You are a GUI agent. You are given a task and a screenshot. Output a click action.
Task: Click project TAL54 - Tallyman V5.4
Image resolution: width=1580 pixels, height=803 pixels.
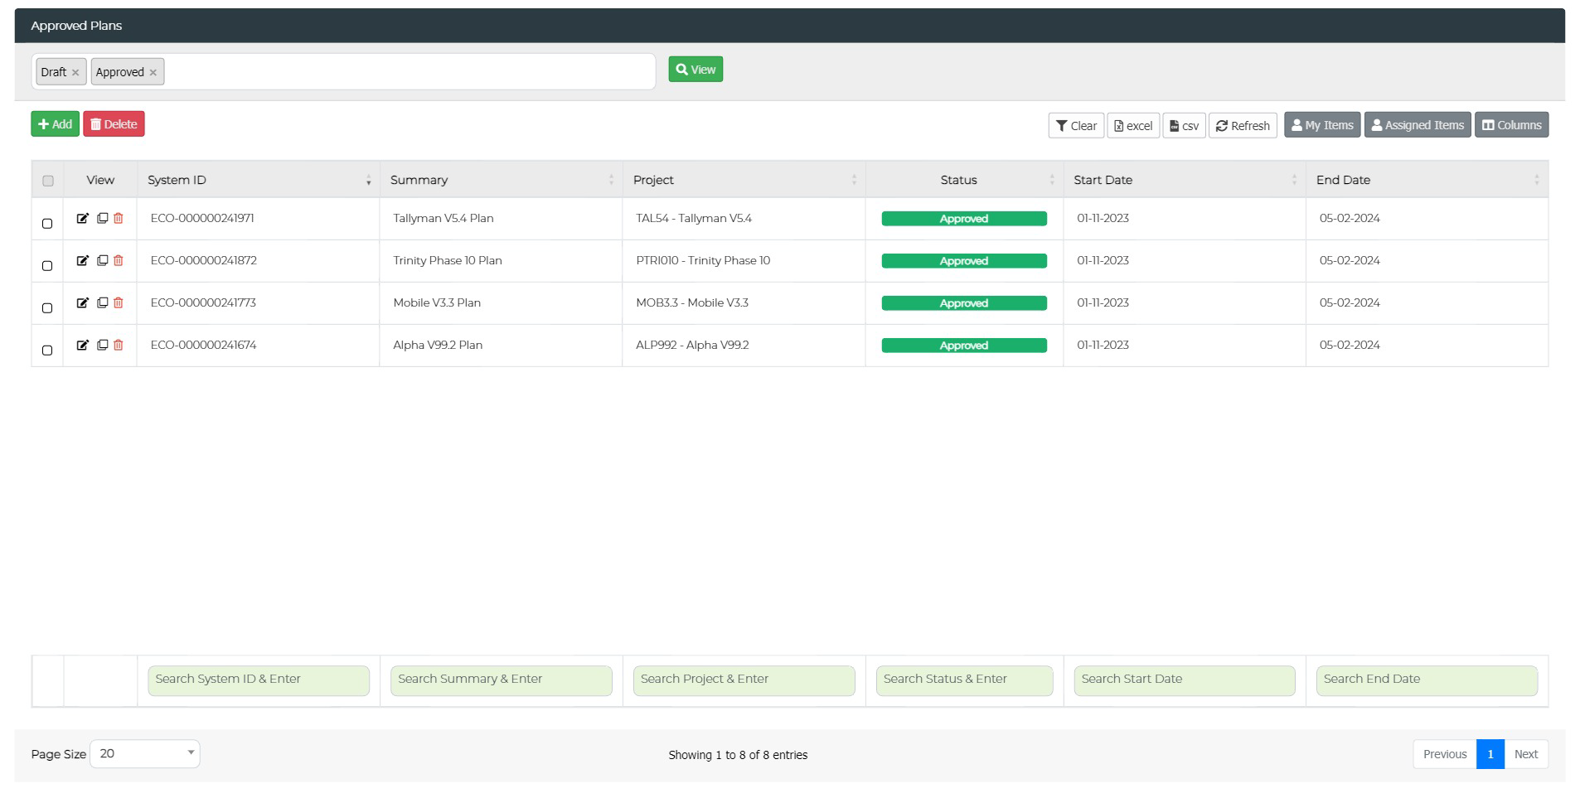click(694, 218)
